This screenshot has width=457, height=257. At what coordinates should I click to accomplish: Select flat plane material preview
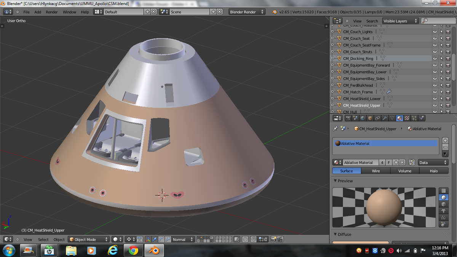pos(444,191)
